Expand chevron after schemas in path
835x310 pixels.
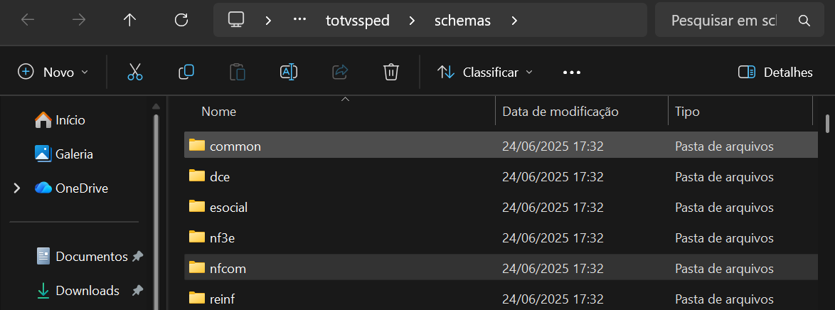coord(514,21)
